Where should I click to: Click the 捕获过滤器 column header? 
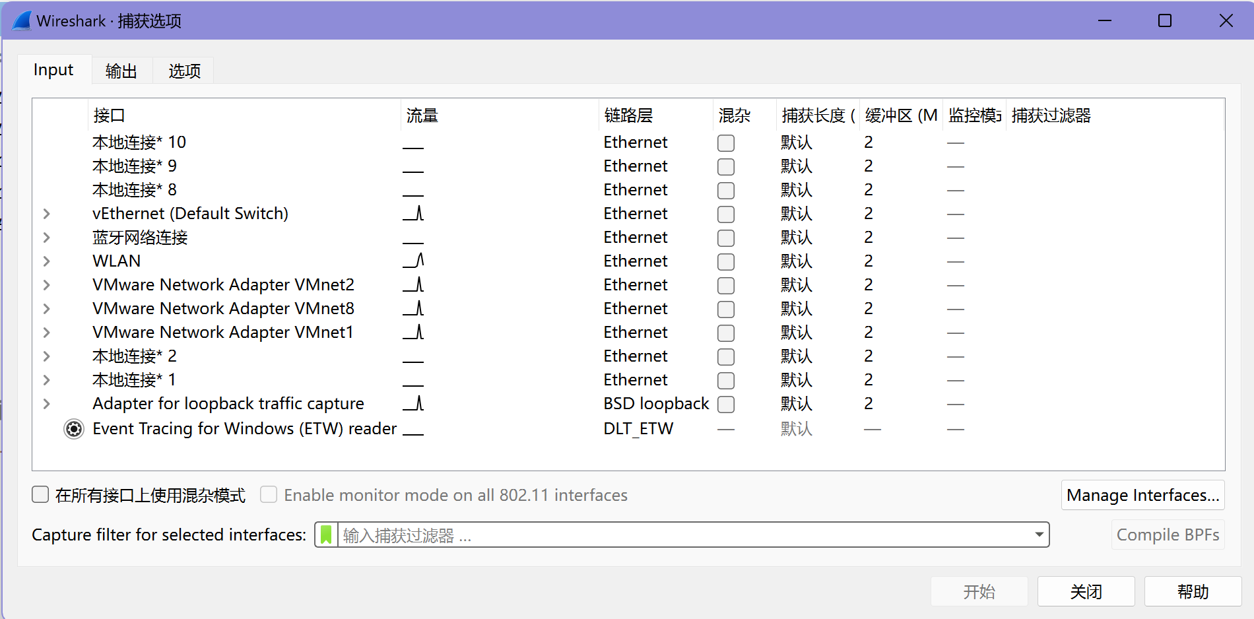point(1115,115)
